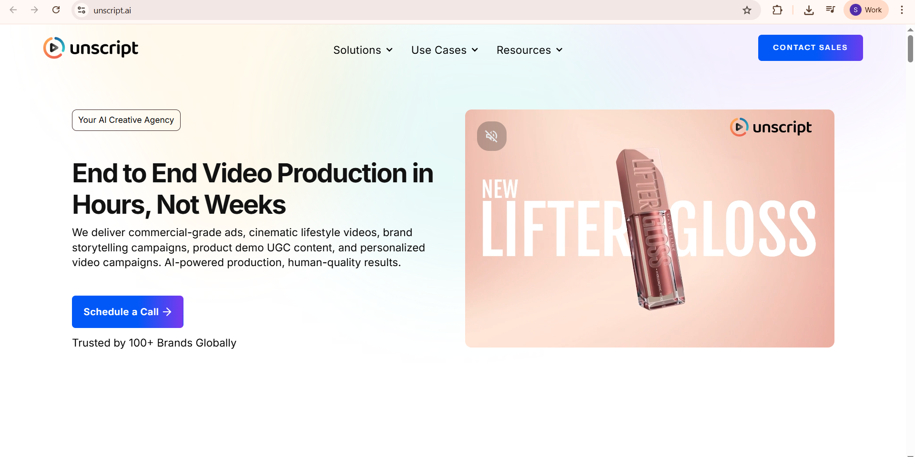The width and height of the screenshot is (915, 457).
Task: Open site information icon in address bar
Action: [82, 10]
